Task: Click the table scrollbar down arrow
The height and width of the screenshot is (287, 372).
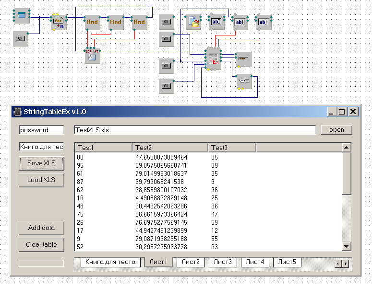Action: point(347,246)
